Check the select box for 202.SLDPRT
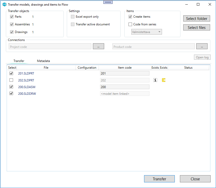 point(11,80)
